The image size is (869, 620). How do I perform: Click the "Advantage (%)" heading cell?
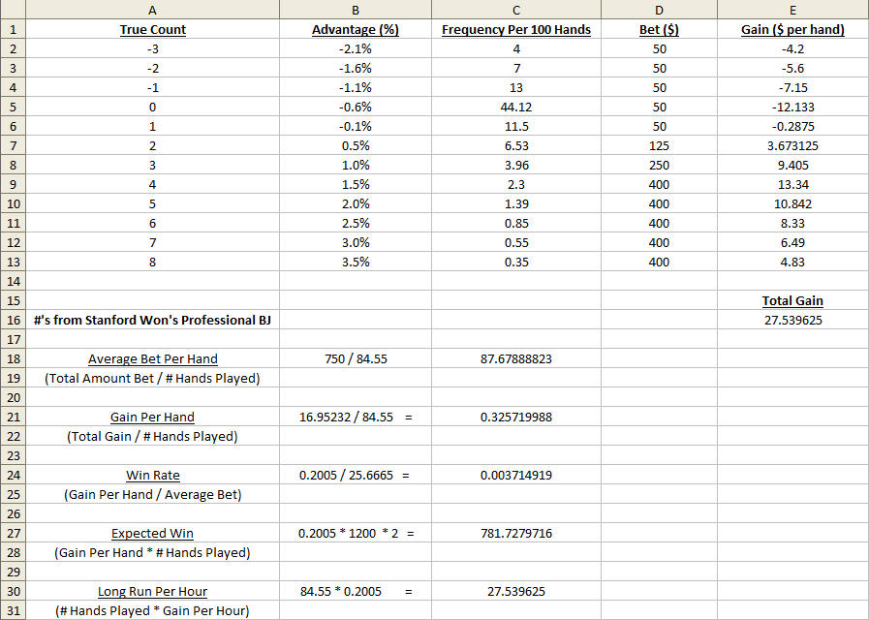pyautogui.click(x=356, y=29)
